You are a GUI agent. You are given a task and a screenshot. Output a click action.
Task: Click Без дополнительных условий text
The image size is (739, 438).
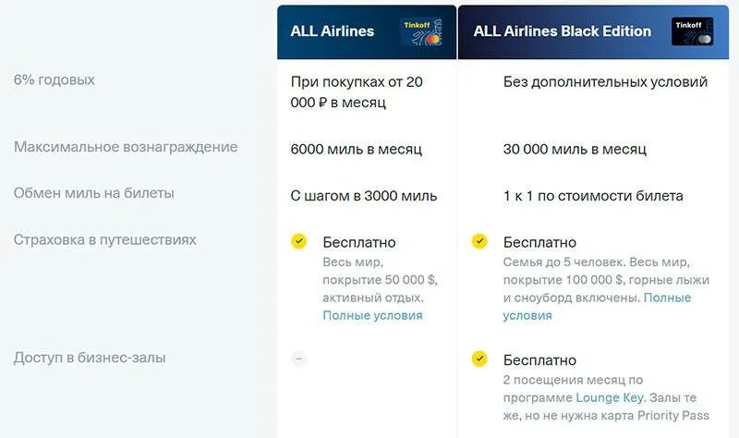point(605,81)
